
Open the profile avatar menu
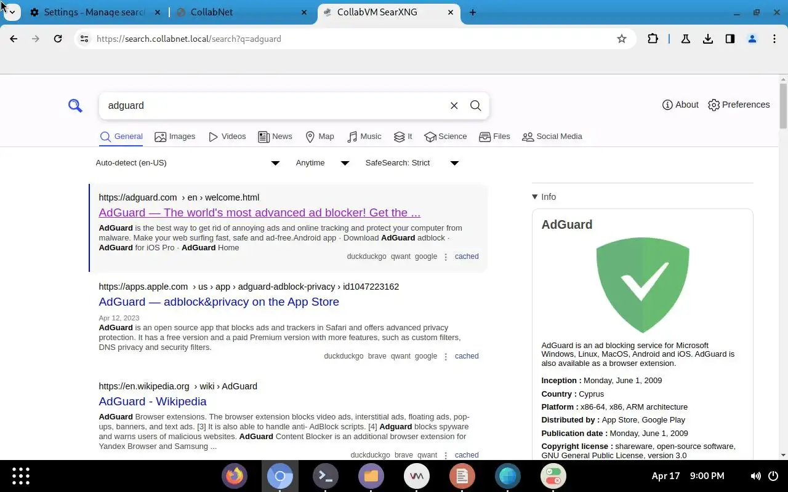[x=752, y=39]
